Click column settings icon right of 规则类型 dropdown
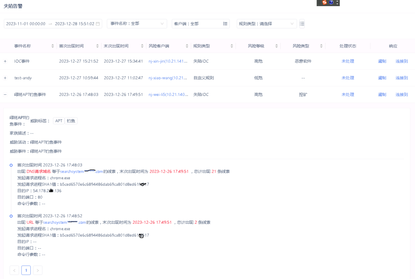Screen dimensions: 415x279 tap(302, 23)
